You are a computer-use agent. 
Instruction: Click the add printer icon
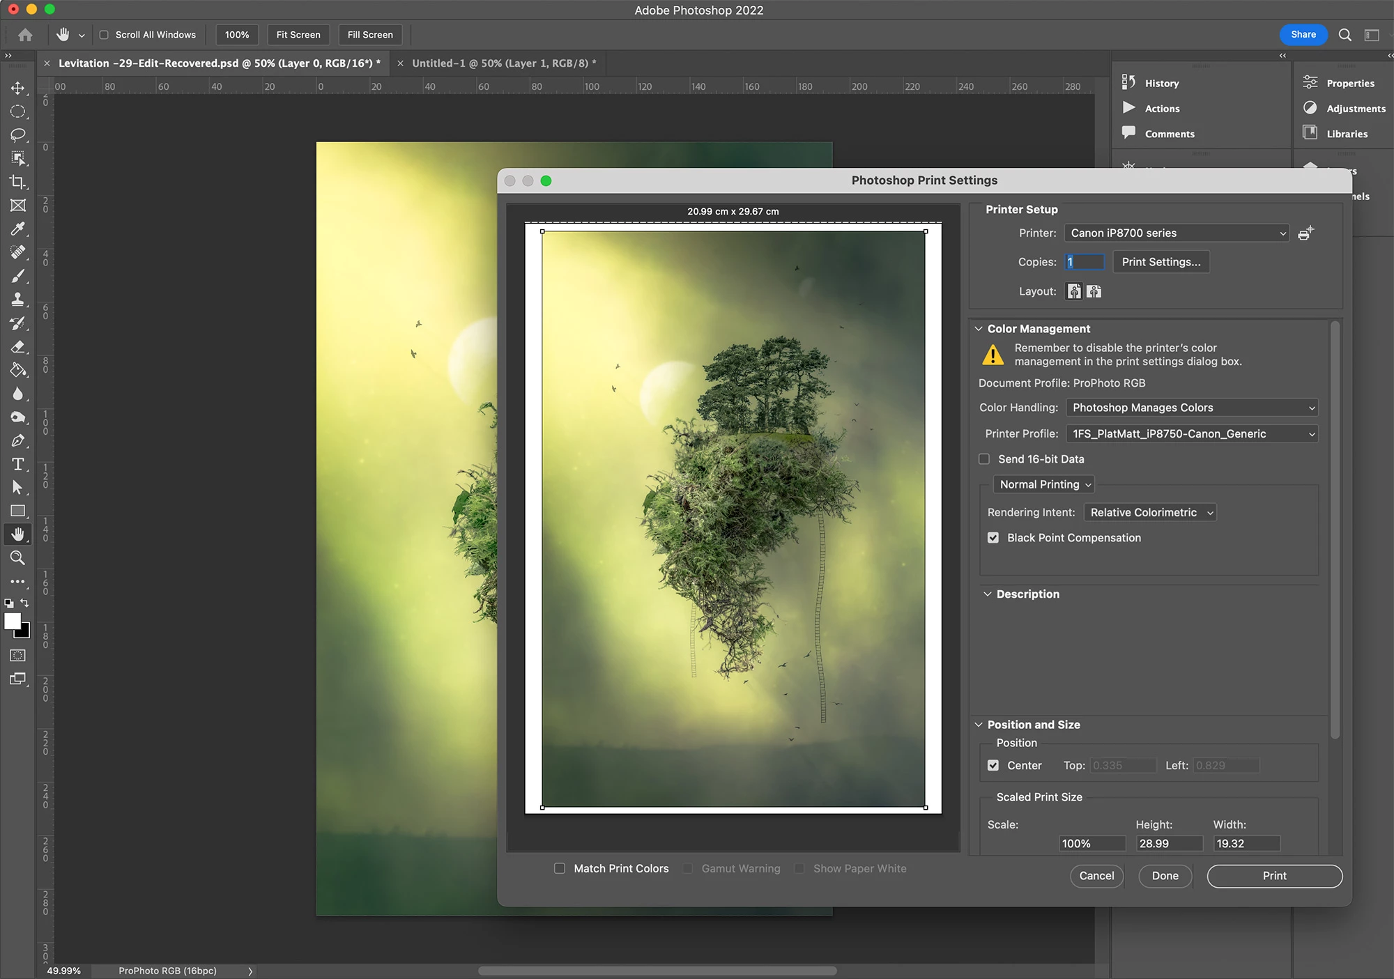click(x=1305, y=233)
